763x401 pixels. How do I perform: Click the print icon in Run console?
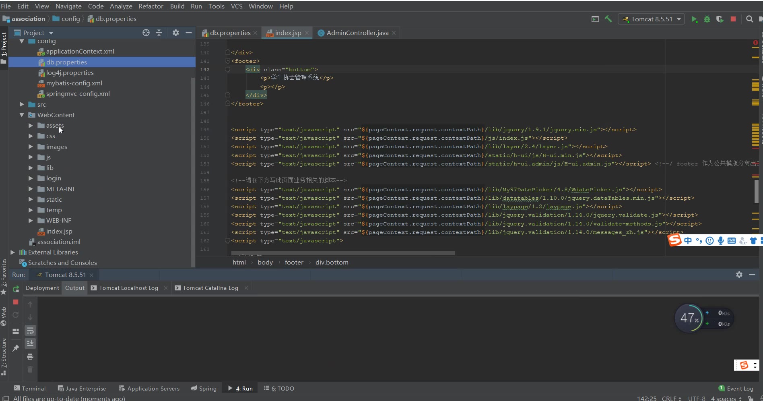30,357
